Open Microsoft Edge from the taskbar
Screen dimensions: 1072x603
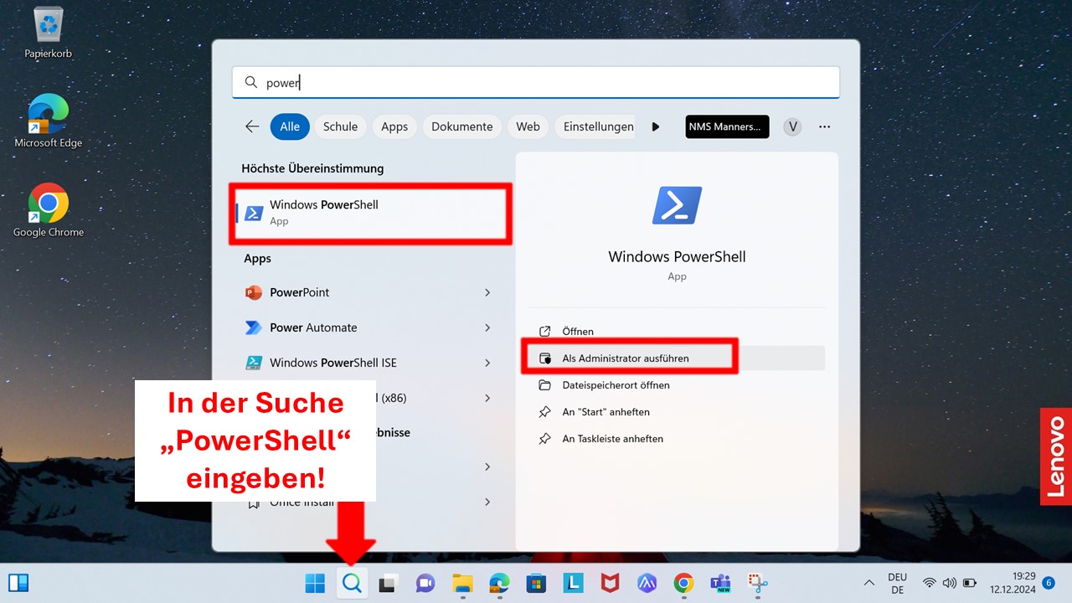click(x=499, y=583)
